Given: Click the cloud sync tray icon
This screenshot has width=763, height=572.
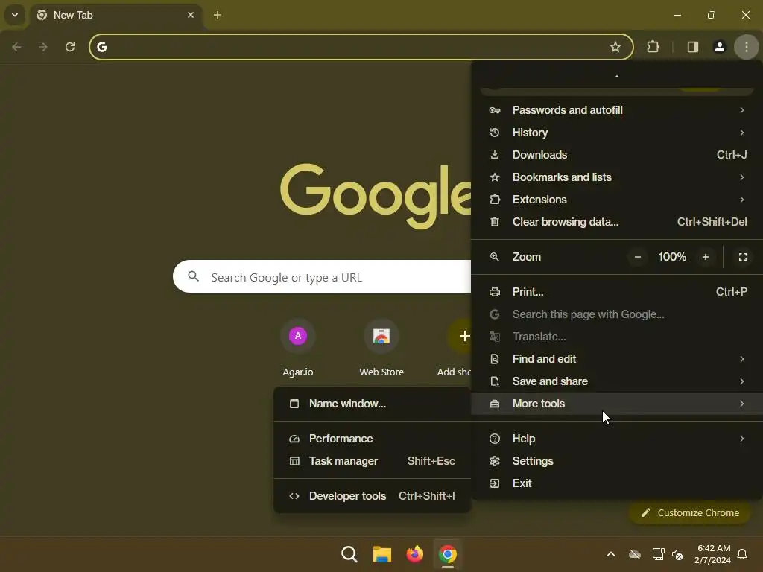Looking at the screenshot, I should pos(635,554).
